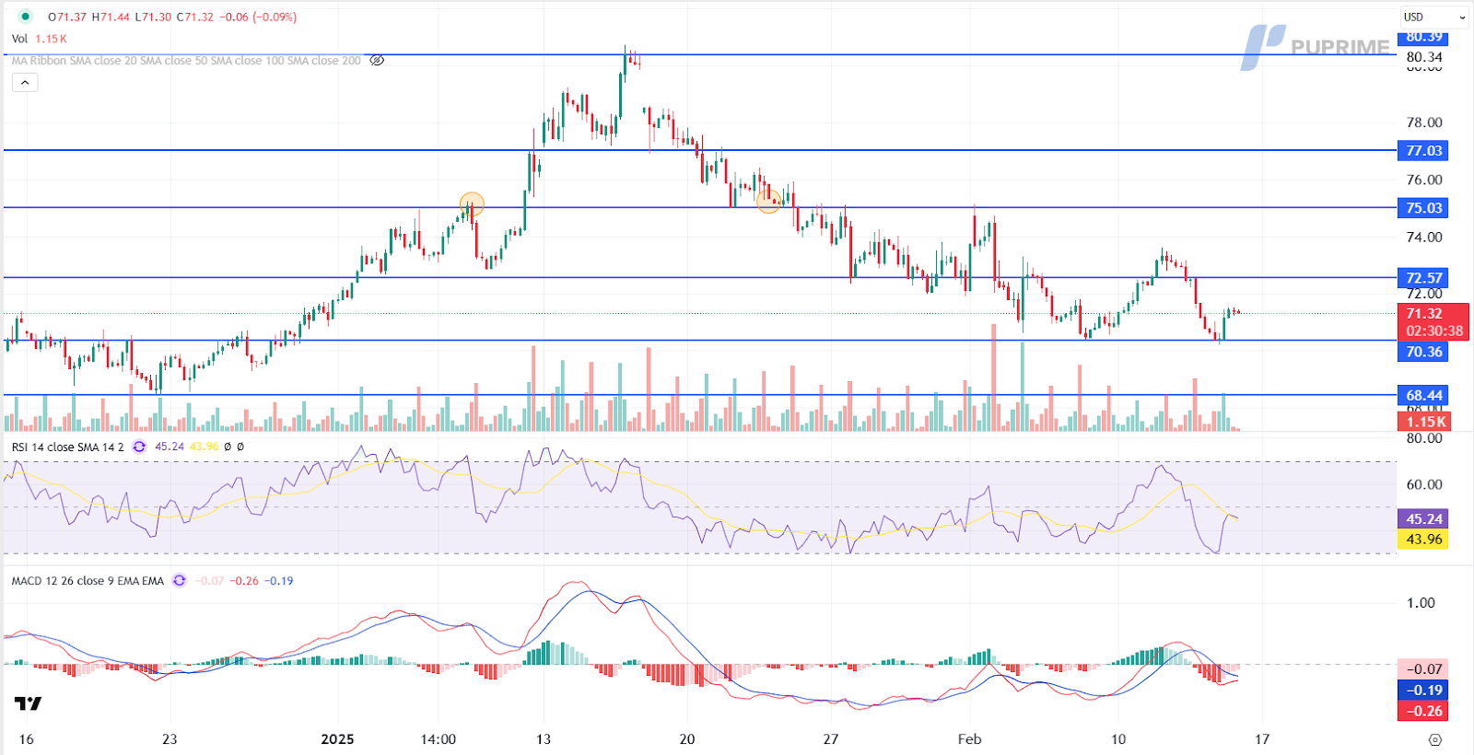Click the OHLC values legend at top
Viewport: 1474px width, 755px height.
tap(172, 17)
